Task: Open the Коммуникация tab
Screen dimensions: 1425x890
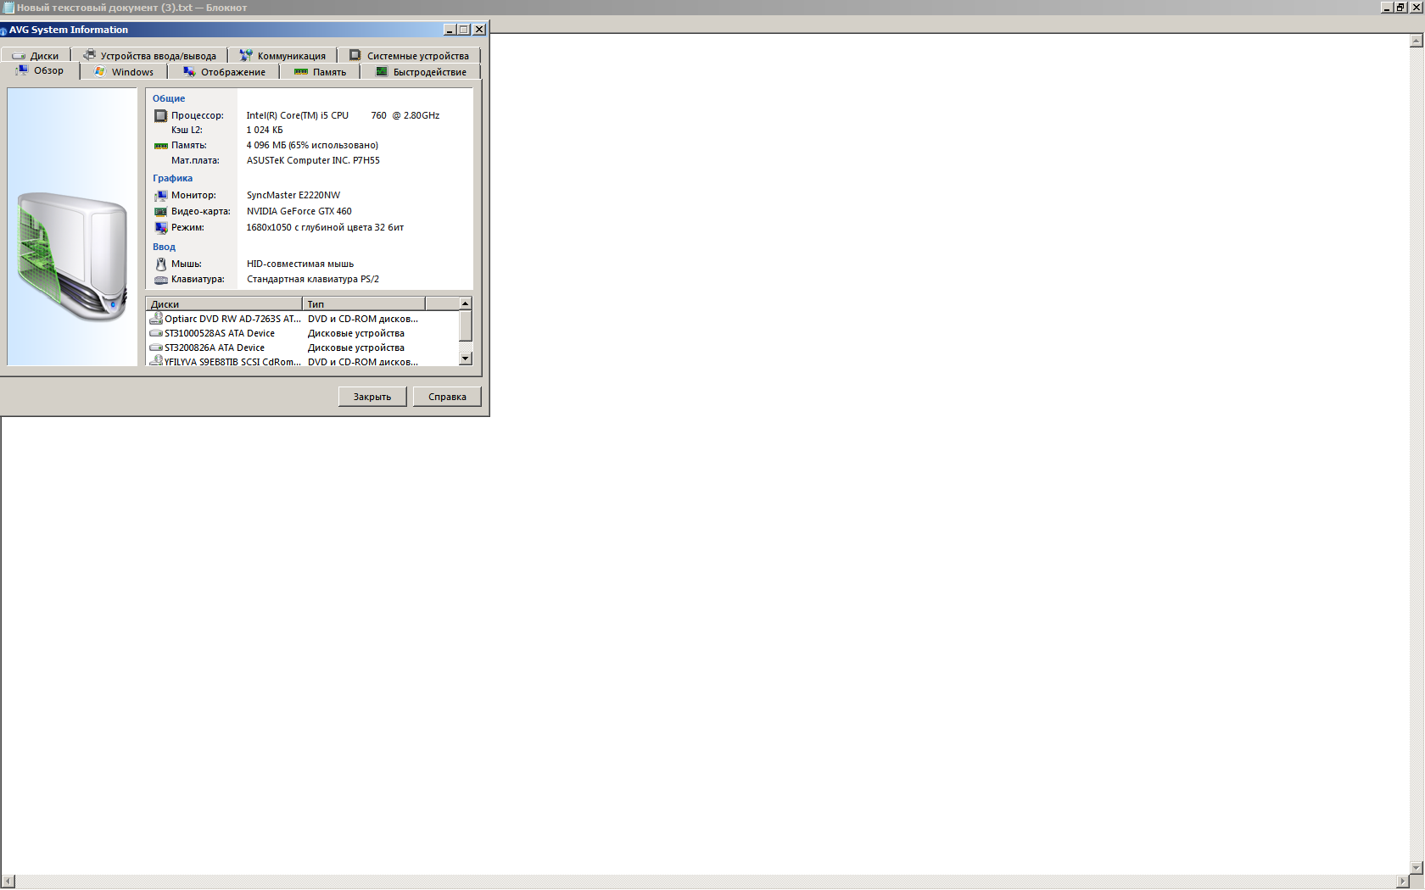Action: point(282,56)
